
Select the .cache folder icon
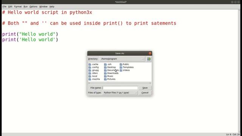pos(90,64)
